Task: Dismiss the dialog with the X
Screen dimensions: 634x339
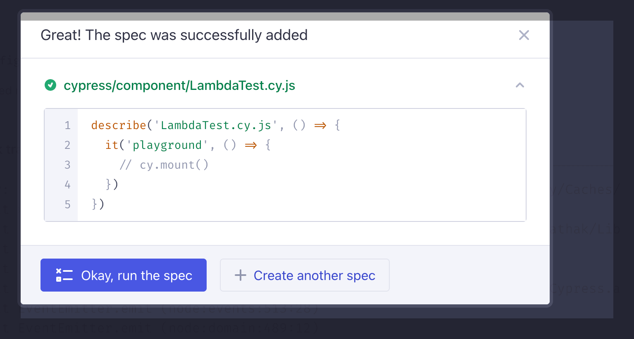Action: [524, 35]
